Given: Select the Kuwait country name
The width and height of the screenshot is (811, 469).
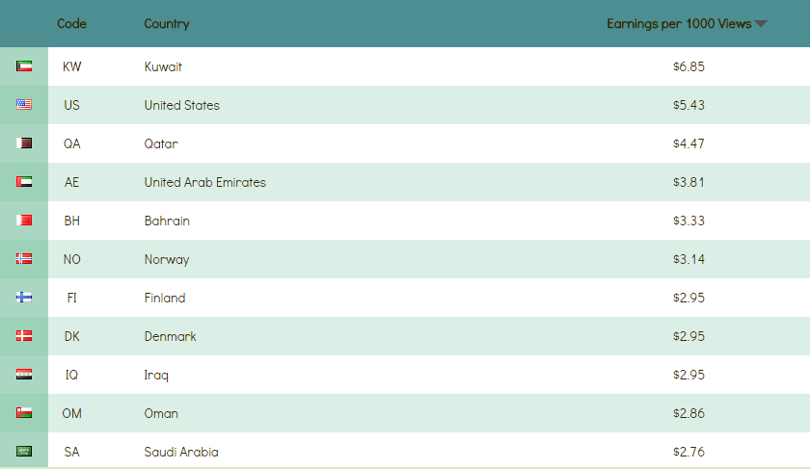Looking at the screenshot, I should (x=163, y=66).
